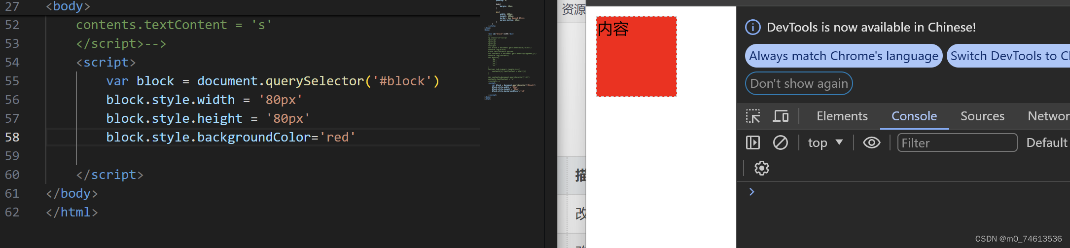Click the closing </script> tag line 60
Image resolution: width=1070 pixels, height=248 pixels.
[109, 175]
